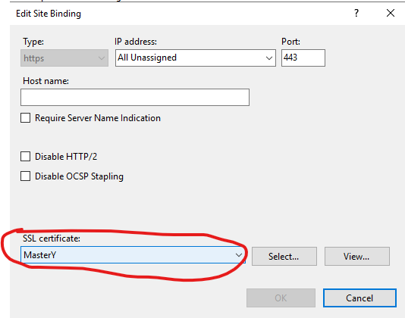Click the question mark help icon
The width and height of the screenshot is (405, 318).
point(356,13)
